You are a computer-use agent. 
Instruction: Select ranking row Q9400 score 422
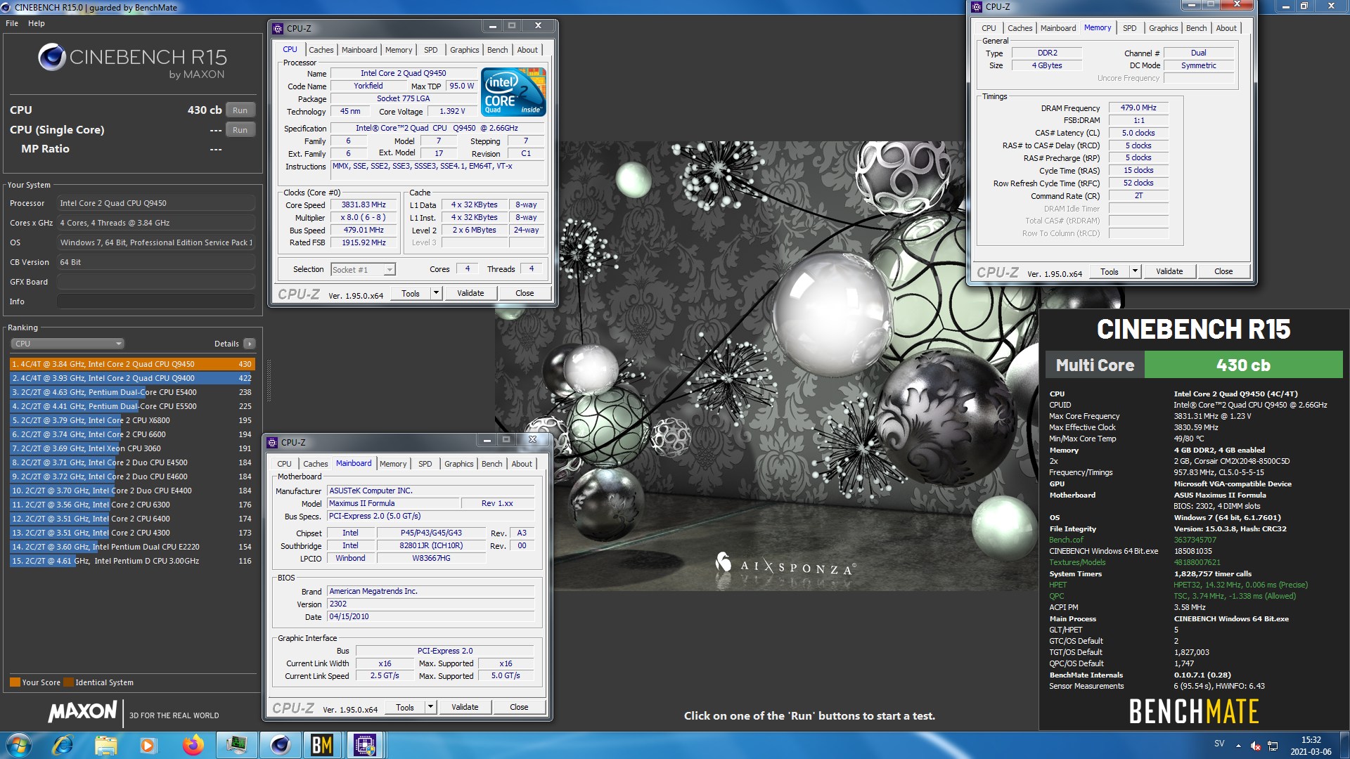click(132, 378)
